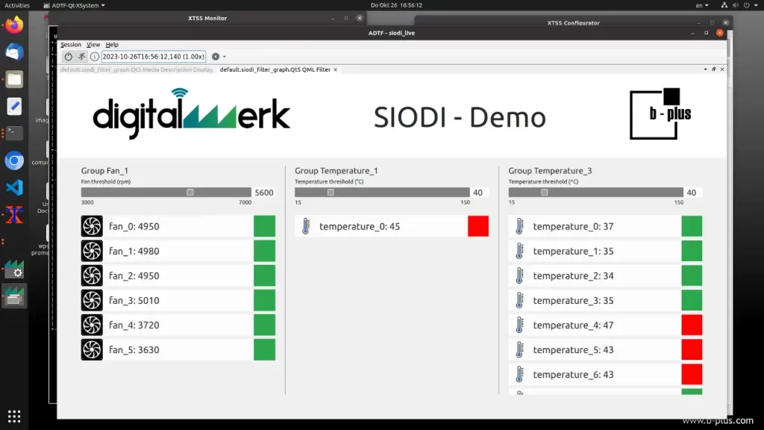Screen dimensions: 764x430
Task: Click red status box in Group Temperature_1
Action: click(478, 226)
